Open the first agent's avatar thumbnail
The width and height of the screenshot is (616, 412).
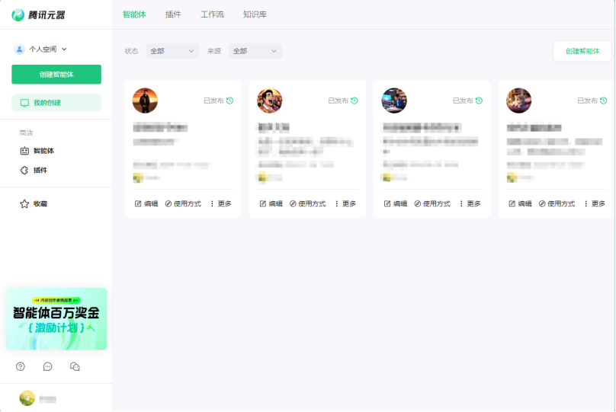145,101
